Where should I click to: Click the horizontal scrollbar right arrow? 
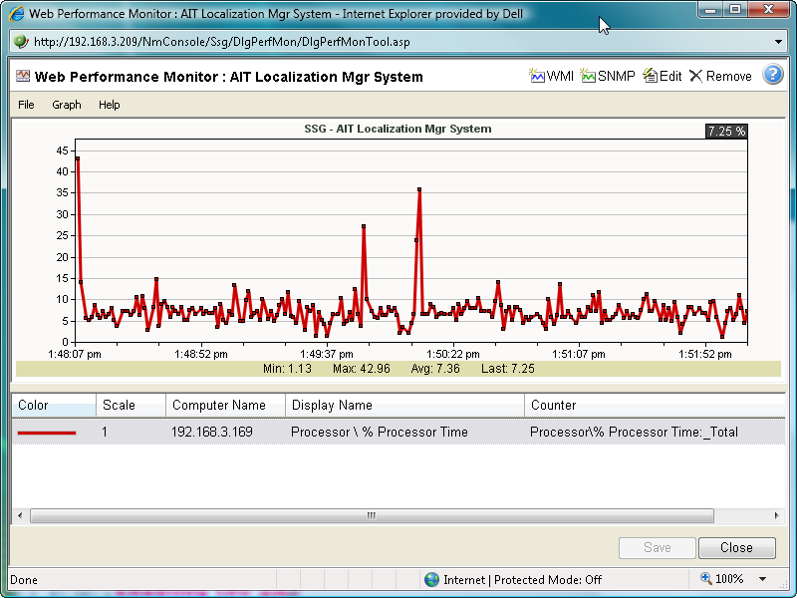coord(777,515)
